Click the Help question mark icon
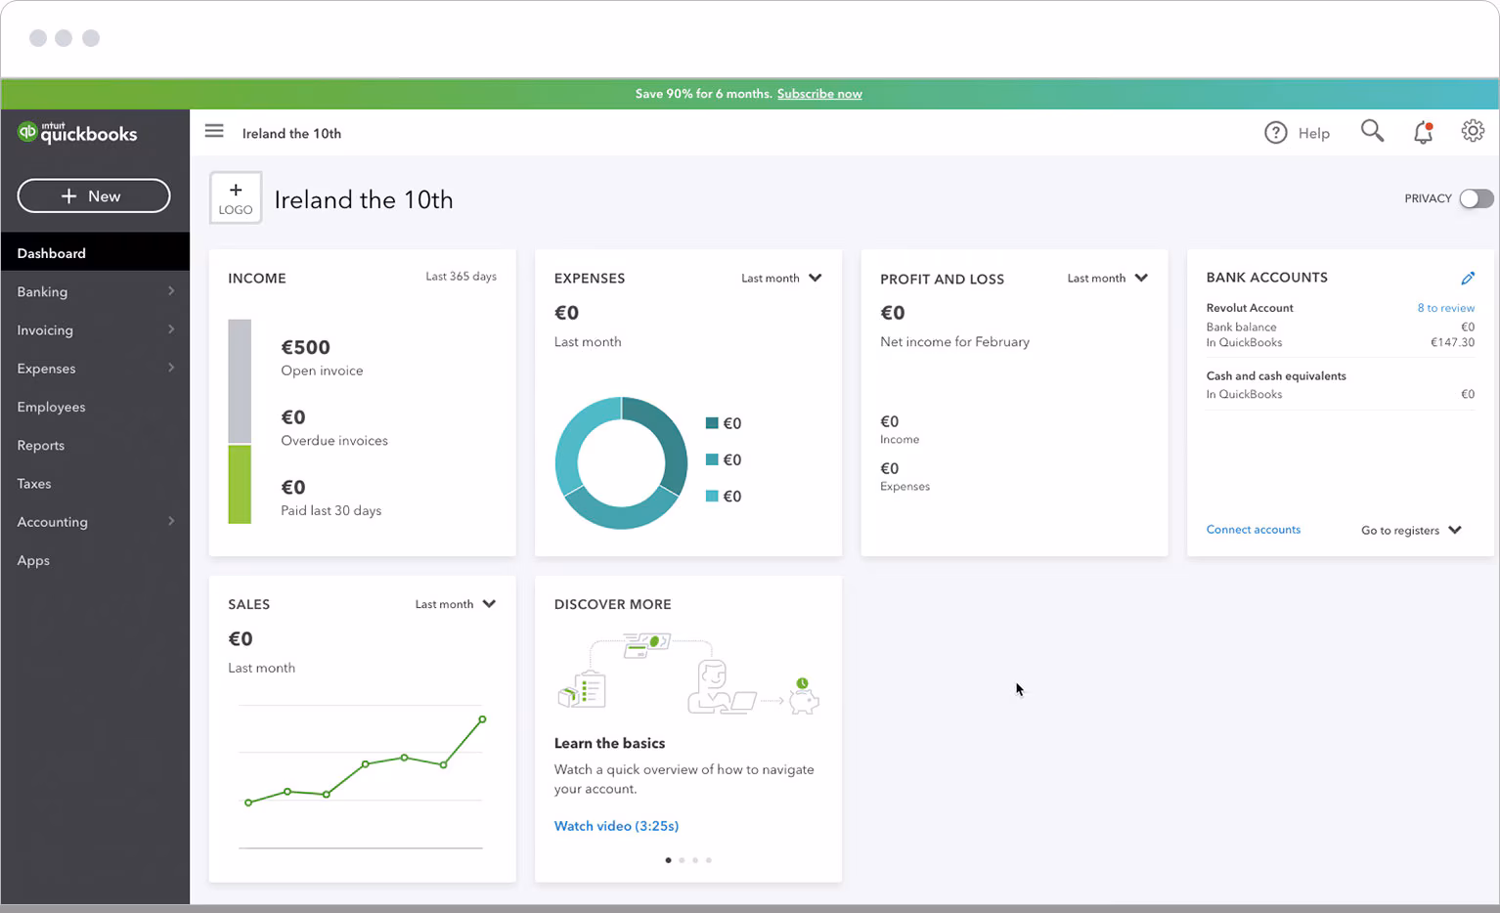 click(x=1276, y=133)
